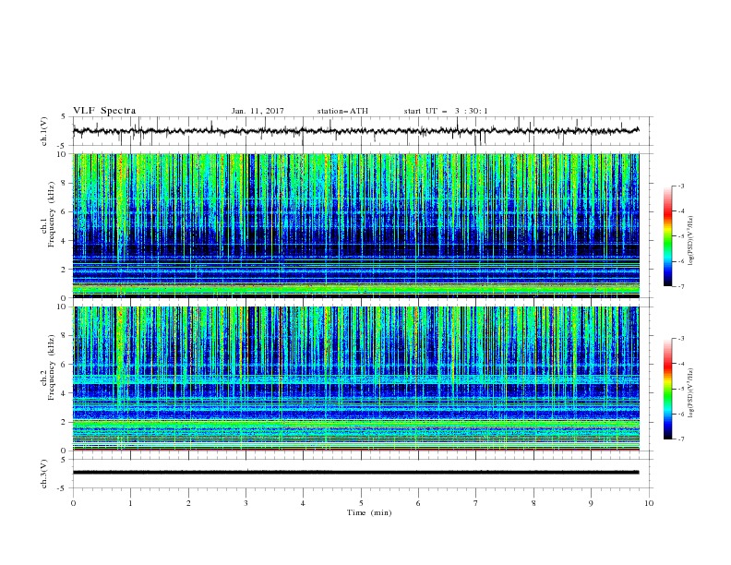Click time axis tick label "1"
The height and width of the screenshot is (565, 731).
click(x=131, y=503)
